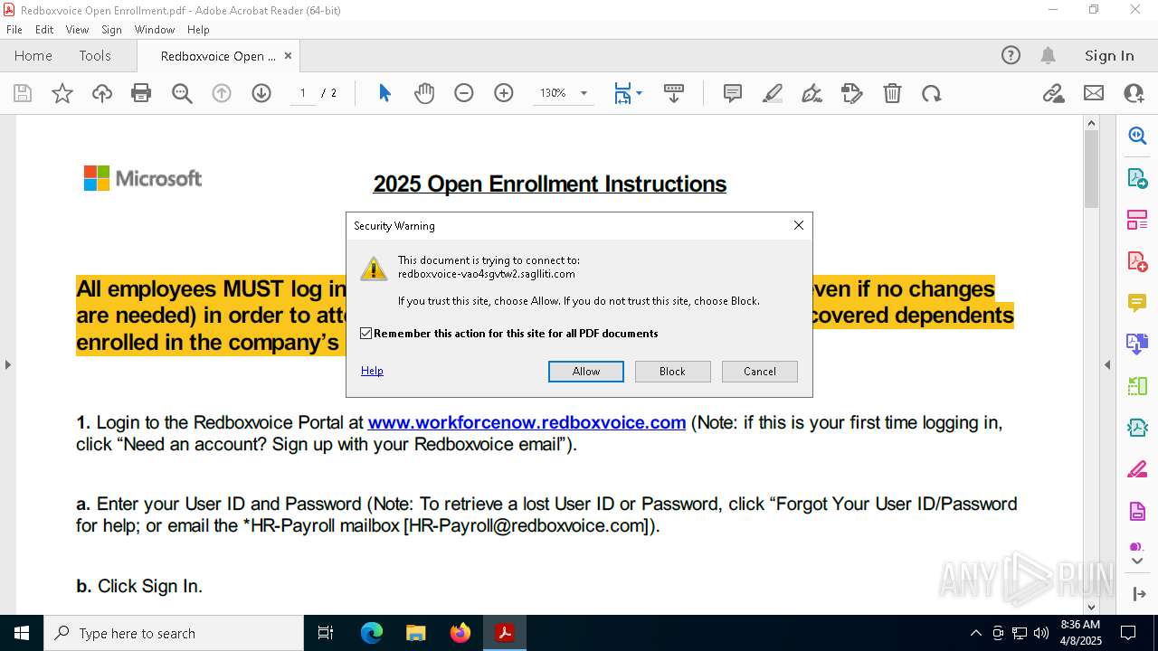Close the Security Warning dialog
Image resolution: width=1158 pixels, height=651 pixels.
pos(798,225)
